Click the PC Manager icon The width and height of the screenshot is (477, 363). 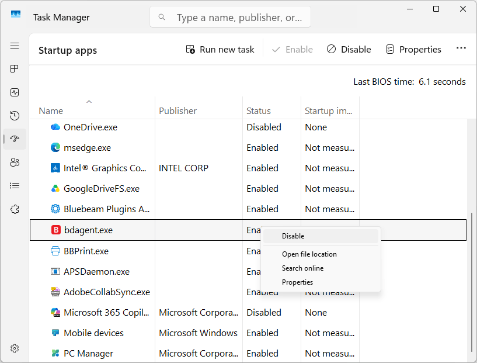[55, 353]
